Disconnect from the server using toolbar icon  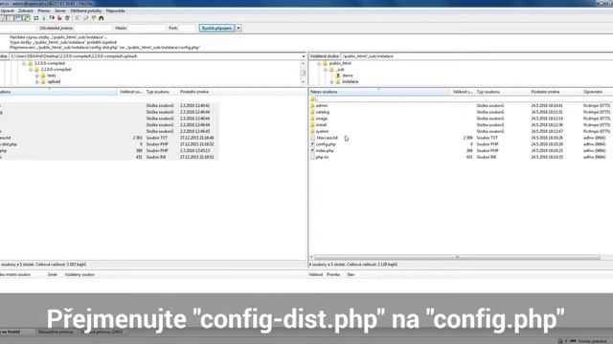pos(59,18)
